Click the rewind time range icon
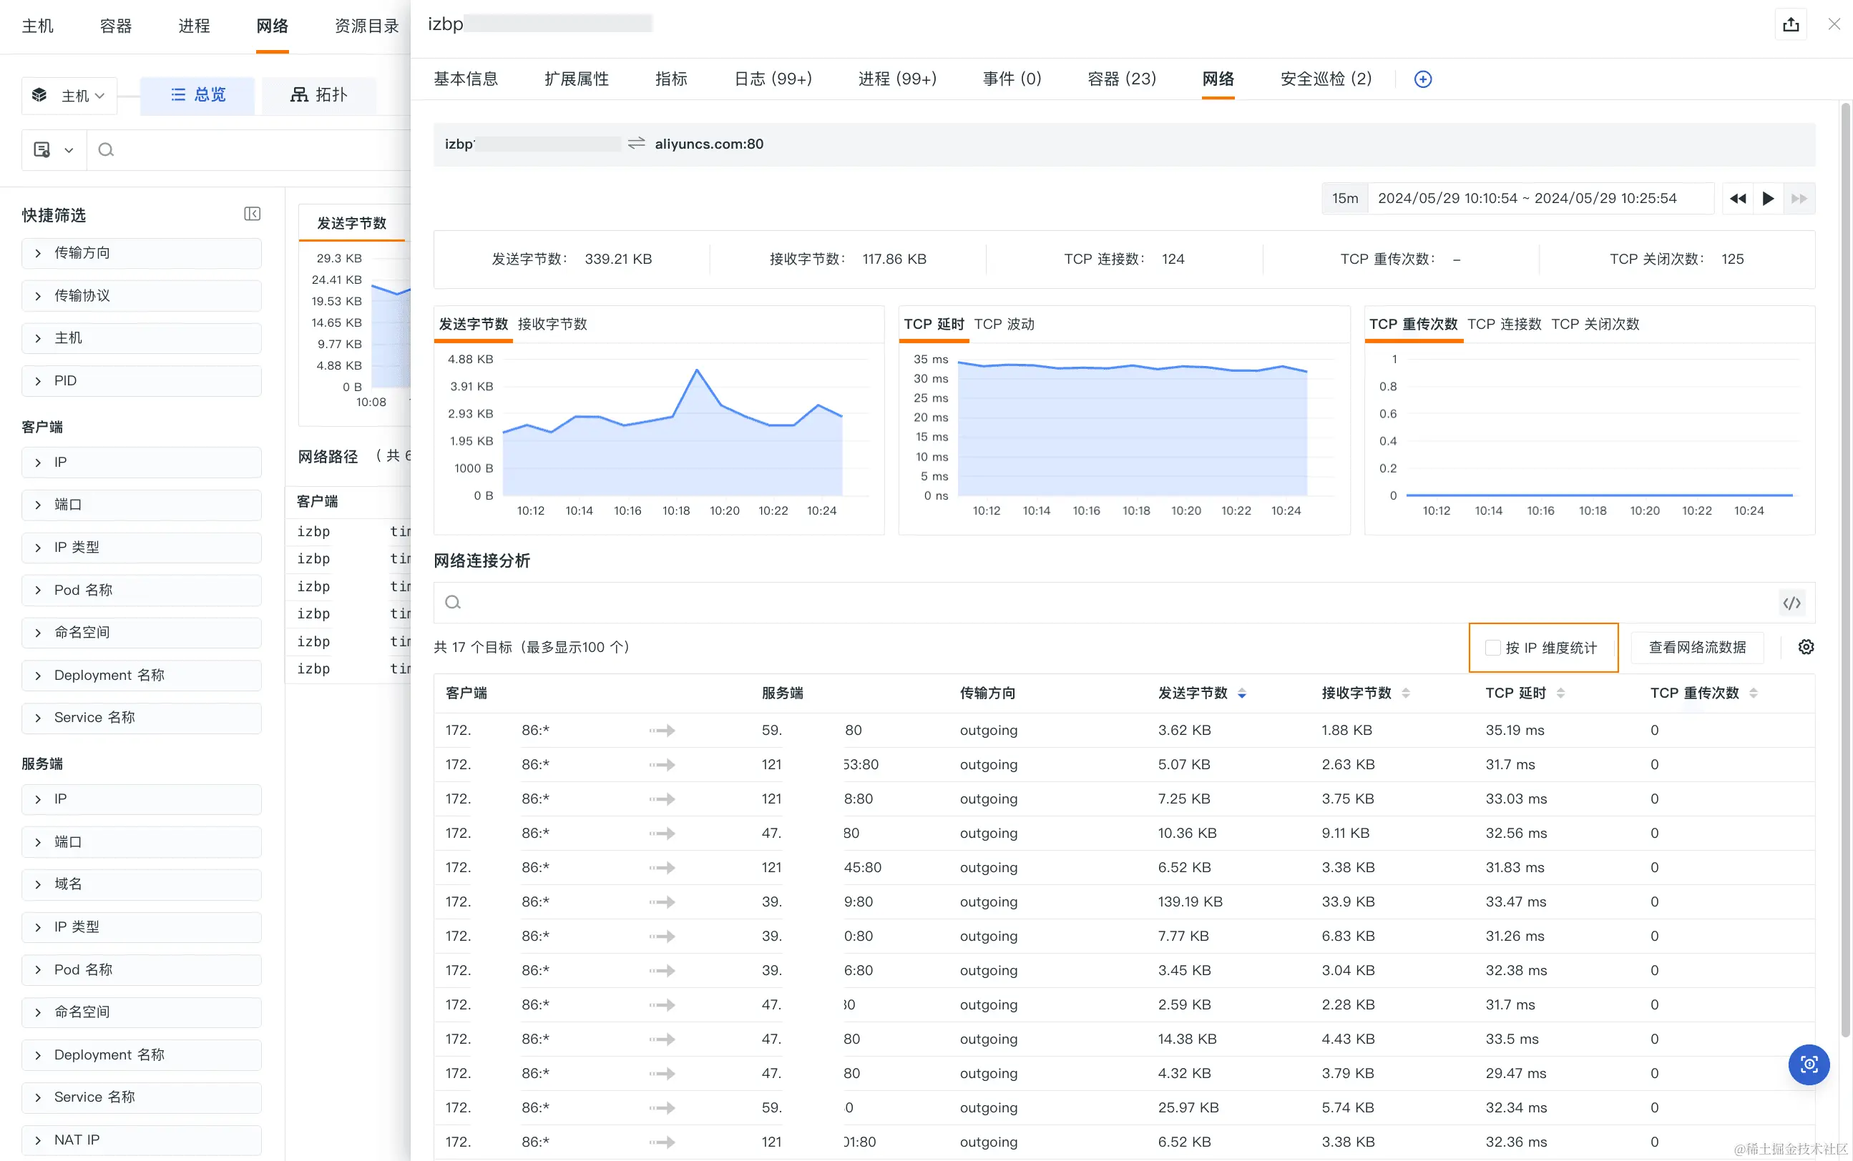1853x1161 pixels. tap(1738, 199)
